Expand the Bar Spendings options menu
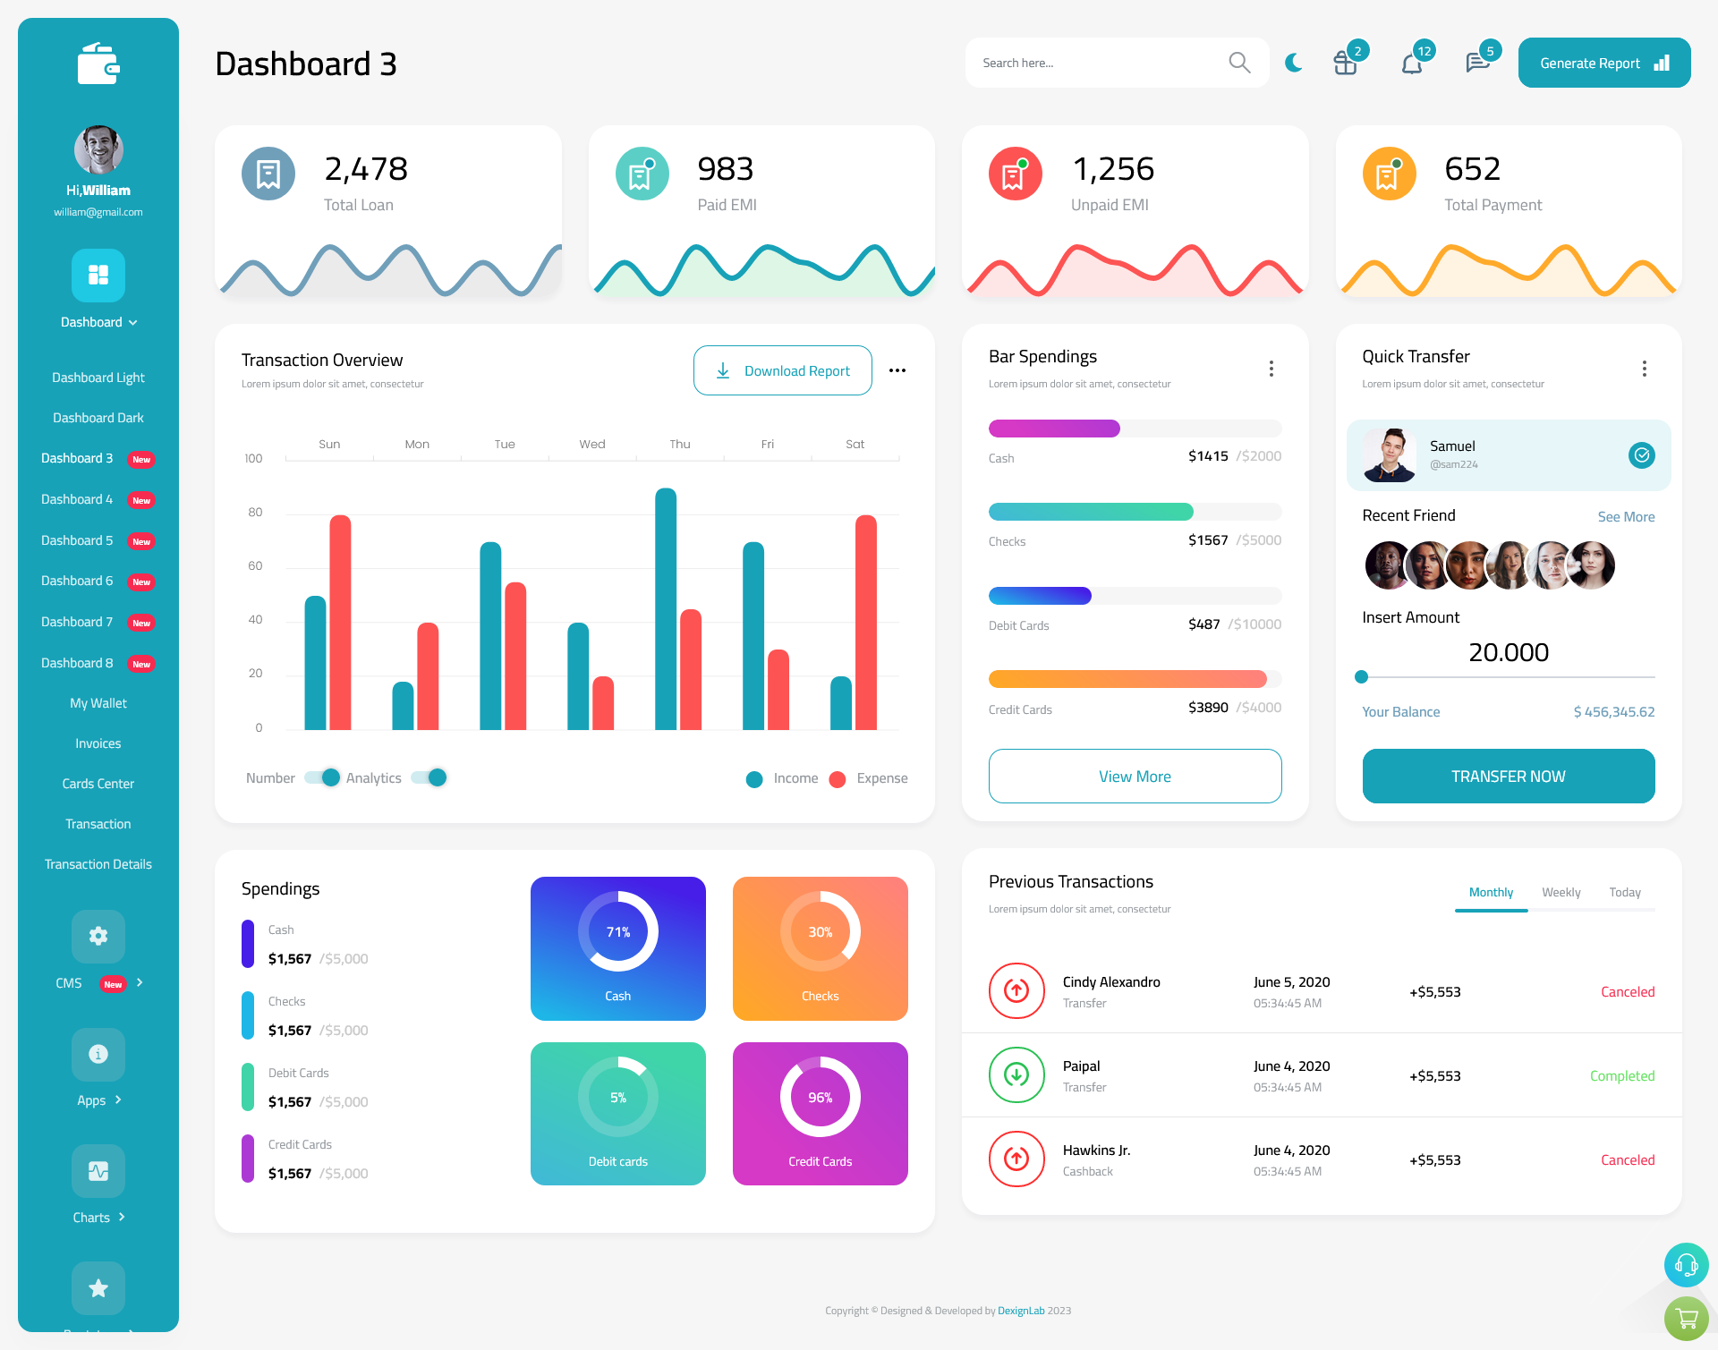1718x1350 pixels. pos(1271,369)
